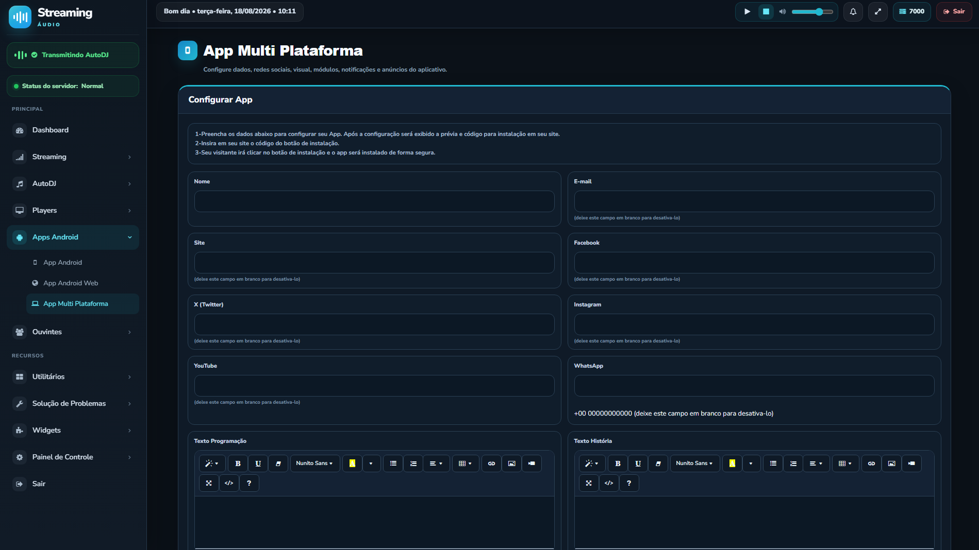Apply yellow highlight color in Texto Programação
979x550 pixels.
click(352, 463)
